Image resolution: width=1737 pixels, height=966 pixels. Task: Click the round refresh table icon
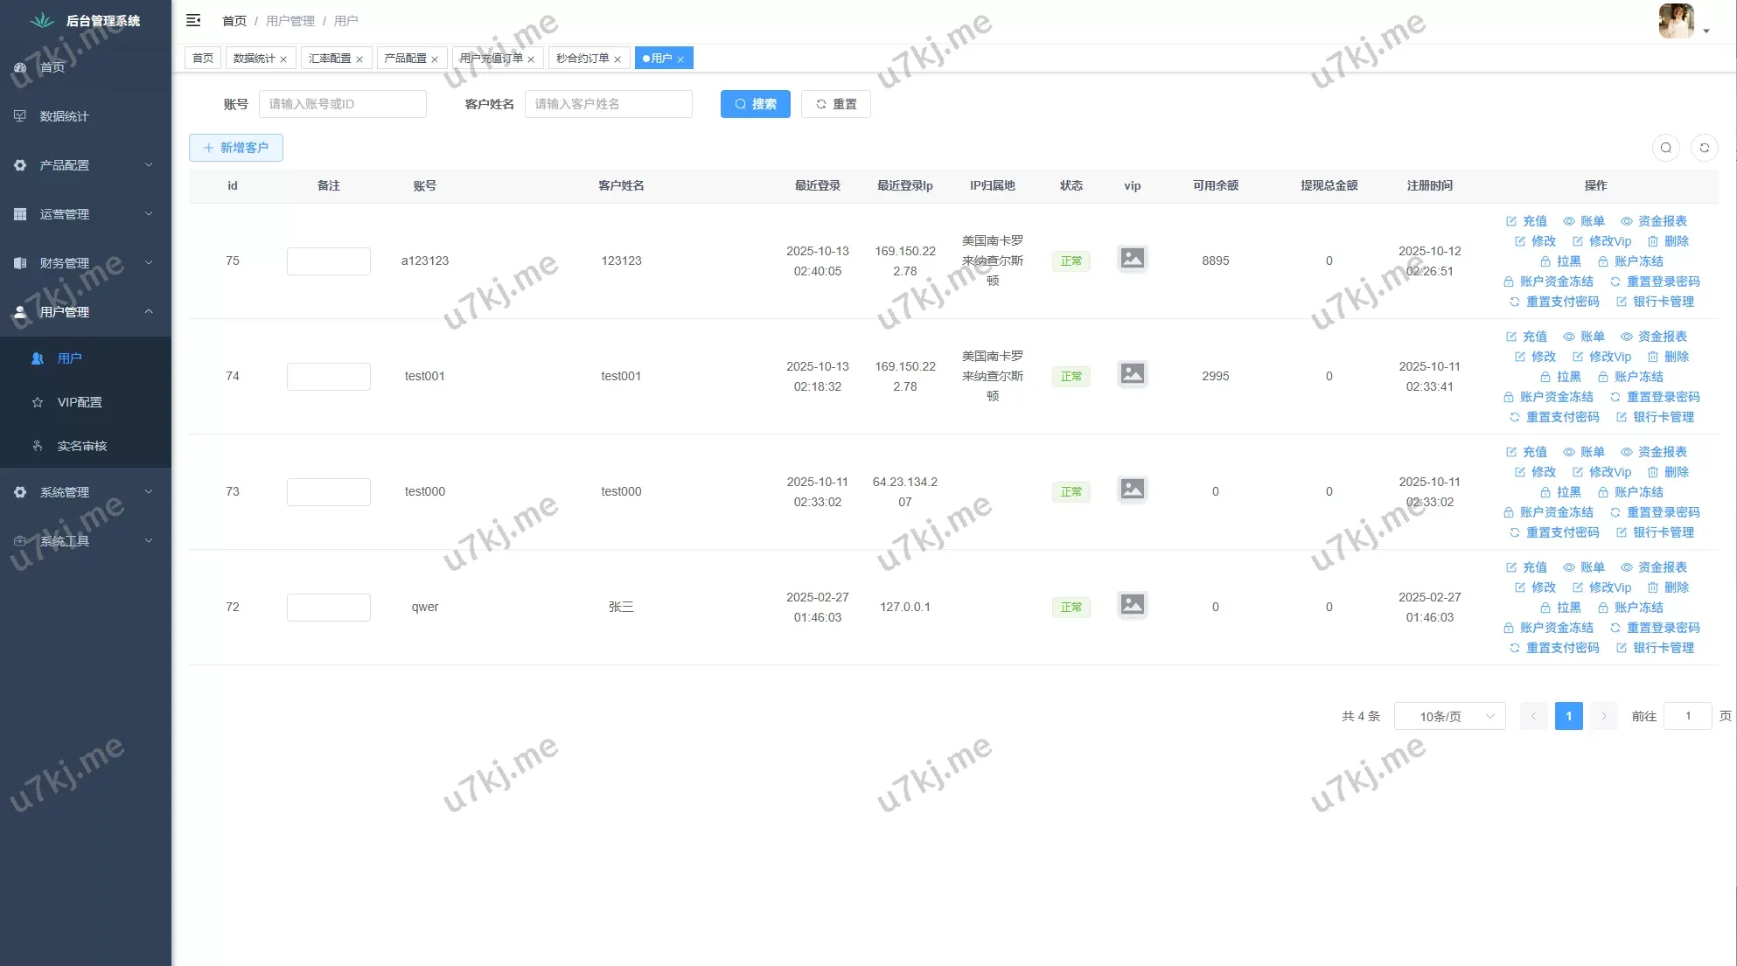tap(1704, 148)
